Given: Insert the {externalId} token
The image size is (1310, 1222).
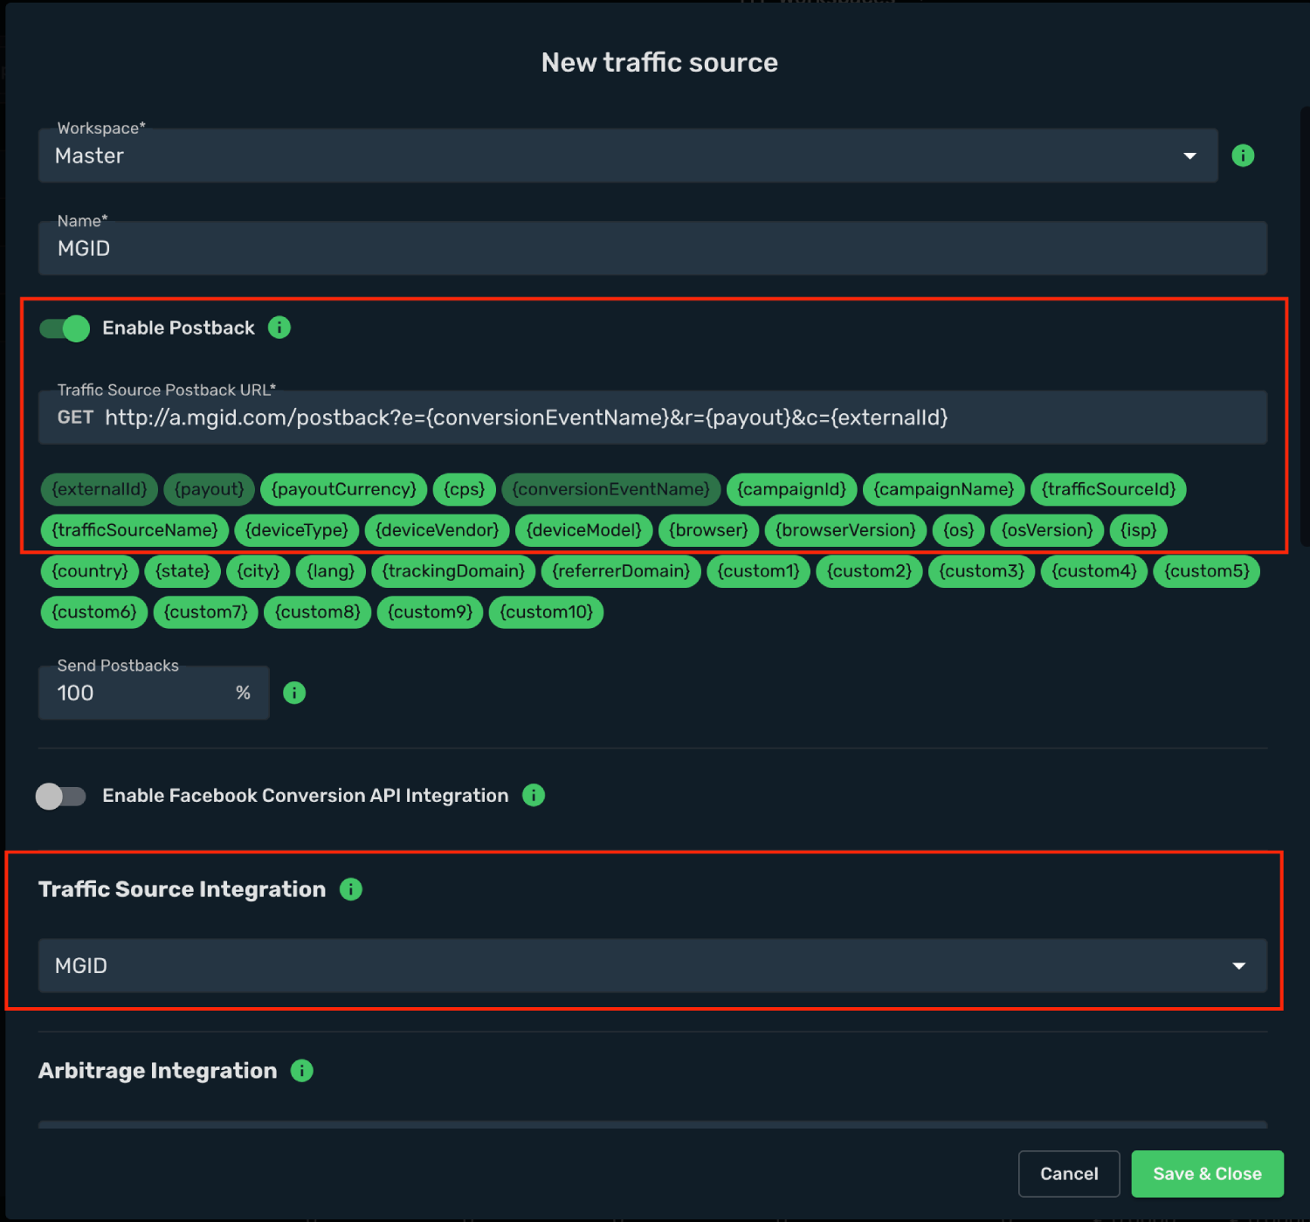Looking at the screenshot, I should click(100, 489).
